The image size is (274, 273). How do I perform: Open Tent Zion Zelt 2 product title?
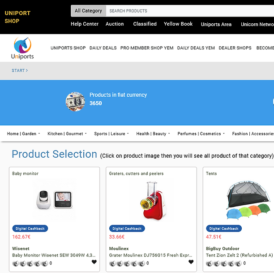point(240,255)
